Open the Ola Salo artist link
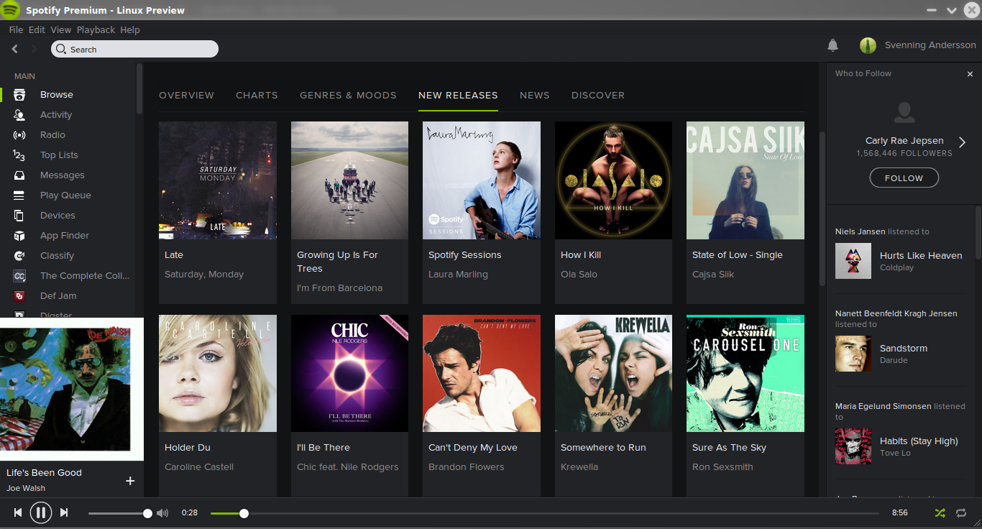982x529 pixels. (x=579, y=275)
